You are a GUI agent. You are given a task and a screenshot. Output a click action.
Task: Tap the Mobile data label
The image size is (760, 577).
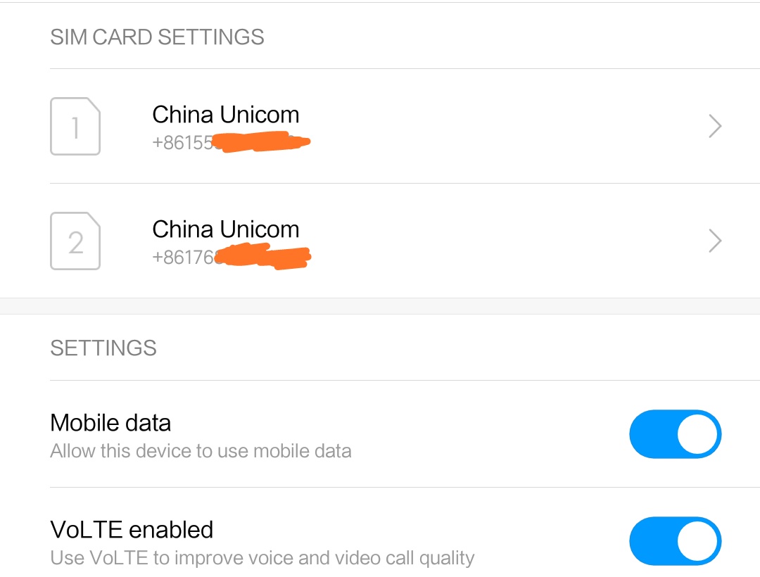110,423
